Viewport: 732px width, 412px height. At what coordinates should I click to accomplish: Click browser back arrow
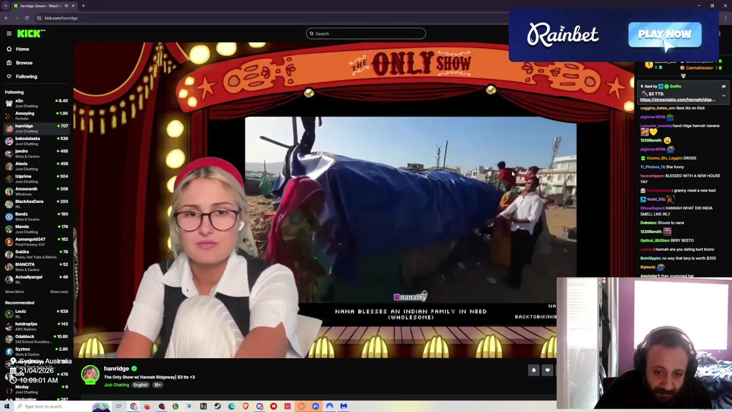[6, 18]
